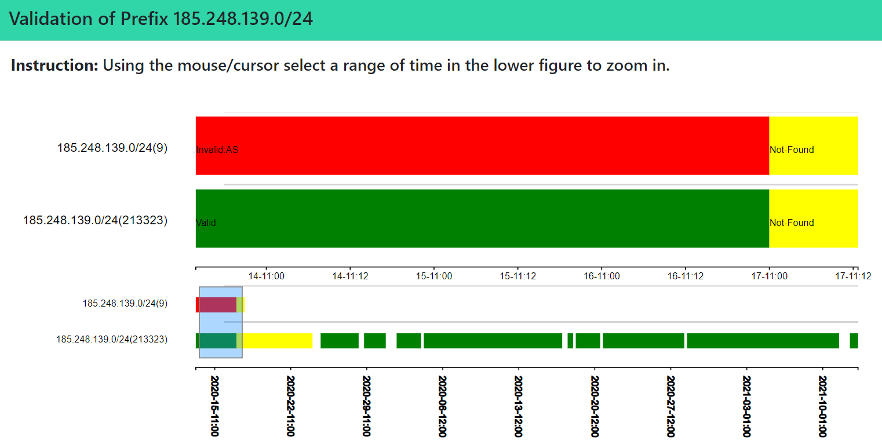The height and width of the screenshot is (441, 882).
Task: Click the 2020-29-11:00 lower axis label
Action: tap(366, 406)
